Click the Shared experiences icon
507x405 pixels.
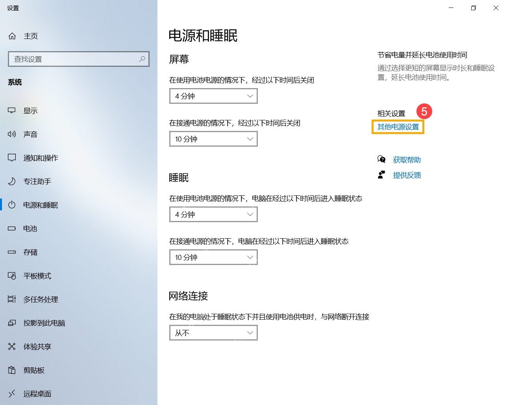(x=12, y=347)
